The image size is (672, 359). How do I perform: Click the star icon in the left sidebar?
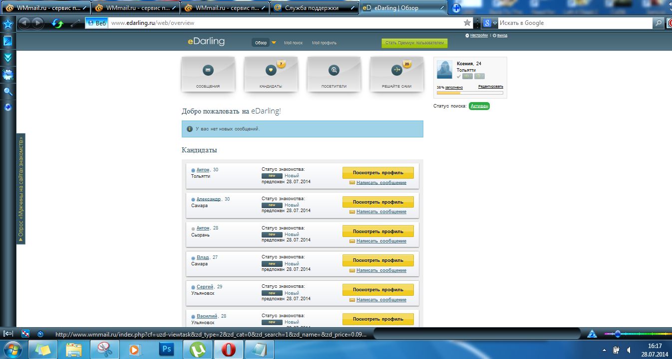click(x=8, y=24)
